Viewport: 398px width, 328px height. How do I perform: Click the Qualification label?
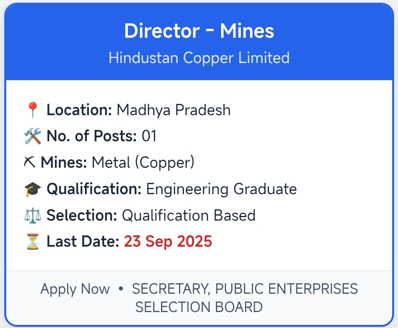tap(94, 189)
